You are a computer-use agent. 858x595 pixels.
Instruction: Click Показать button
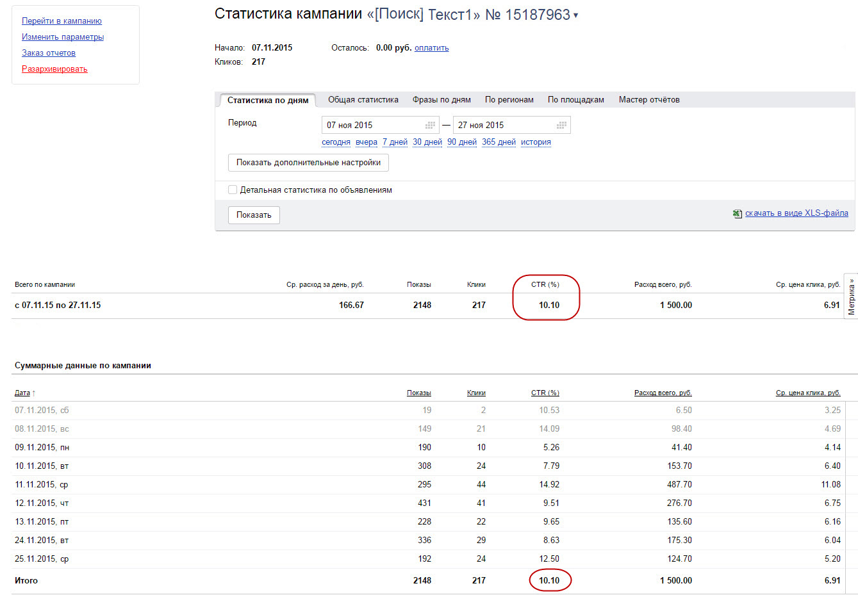pos(254,215)
